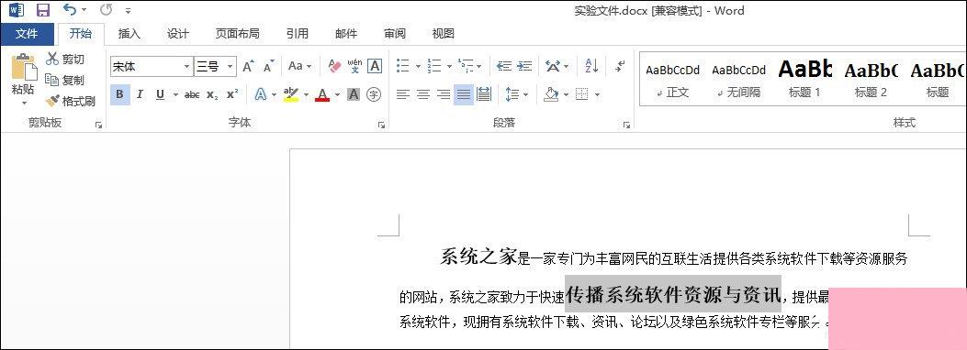
Task: Click the Center alignment icon
Action: pos(423,94)
